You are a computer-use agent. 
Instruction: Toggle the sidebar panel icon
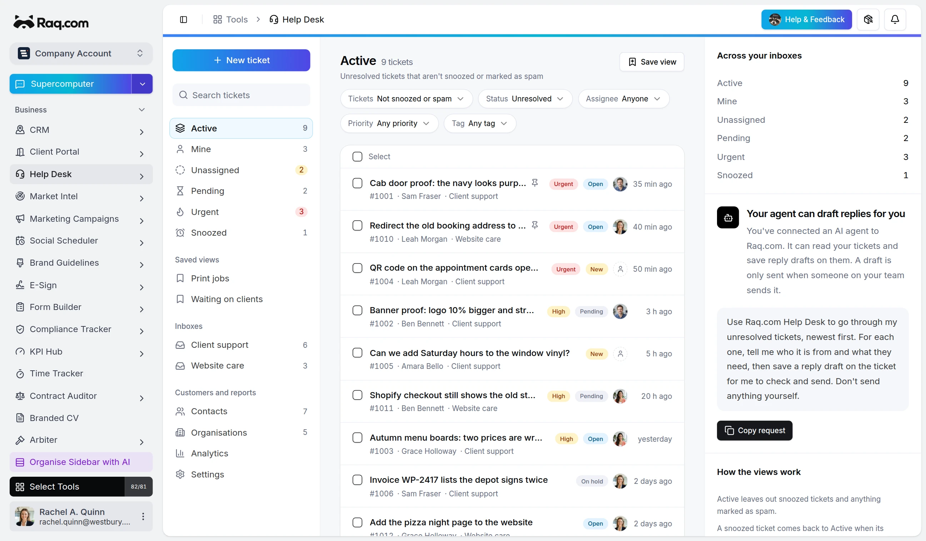coord(183,20)
